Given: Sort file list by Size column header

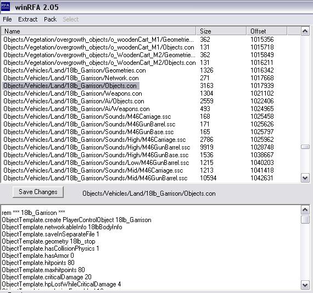Looking at the screenshot, I should point(221,31).
